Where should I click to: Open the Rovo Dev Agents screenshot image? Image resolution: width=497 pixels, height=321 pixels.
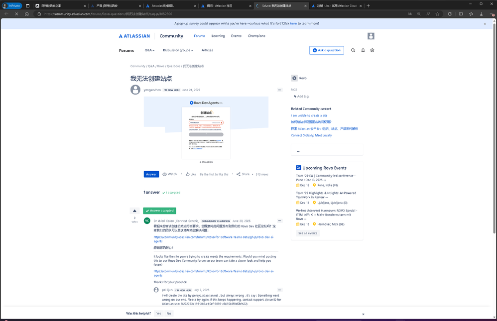point(206,130)
